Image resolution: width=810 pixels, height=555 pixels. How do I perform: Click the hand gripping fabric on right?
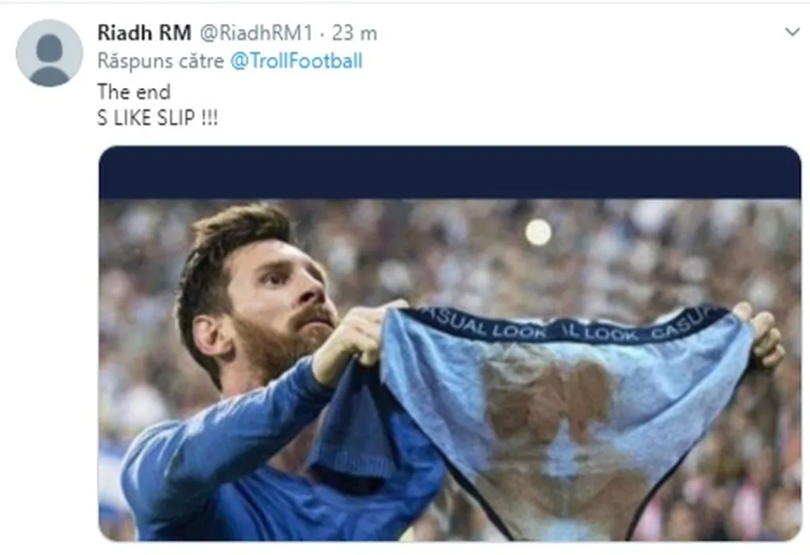coord(762,336)
